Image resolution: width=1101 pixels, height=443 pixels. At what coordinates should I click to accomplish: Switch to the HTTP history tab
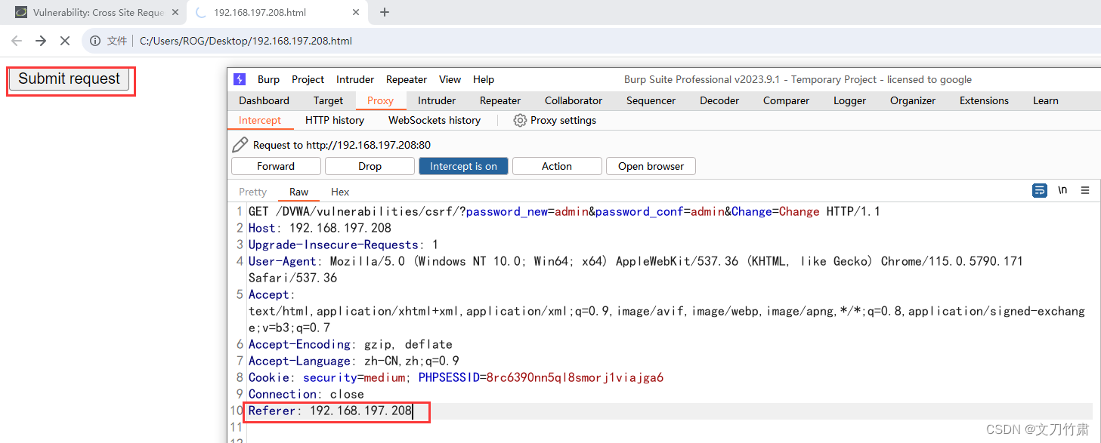[x=335, y=120]
